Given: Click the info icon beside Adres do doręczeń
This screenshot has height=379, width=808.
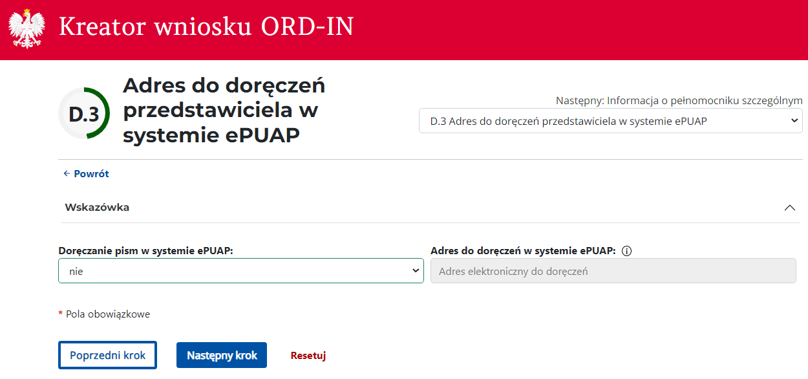Looking at the screenshot, I should [626, 251].
